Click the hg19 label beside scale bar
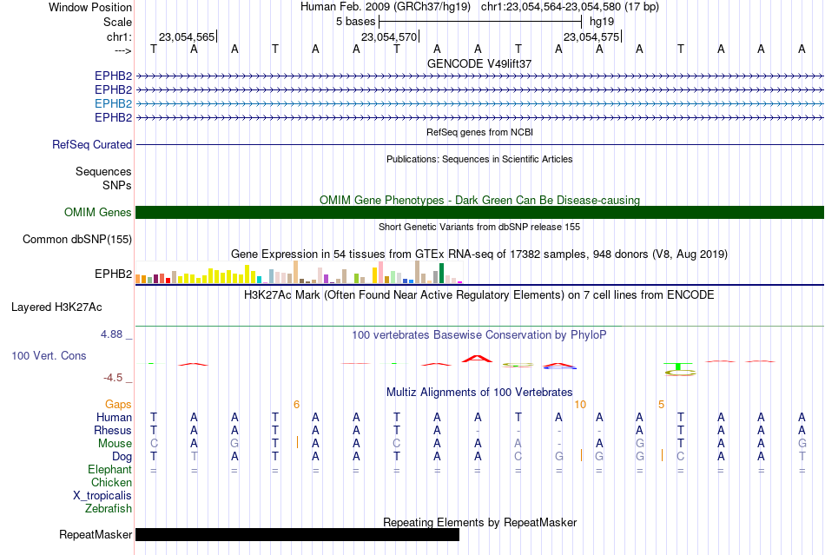The width and height of the screenshot is (825, 555). 602,22
